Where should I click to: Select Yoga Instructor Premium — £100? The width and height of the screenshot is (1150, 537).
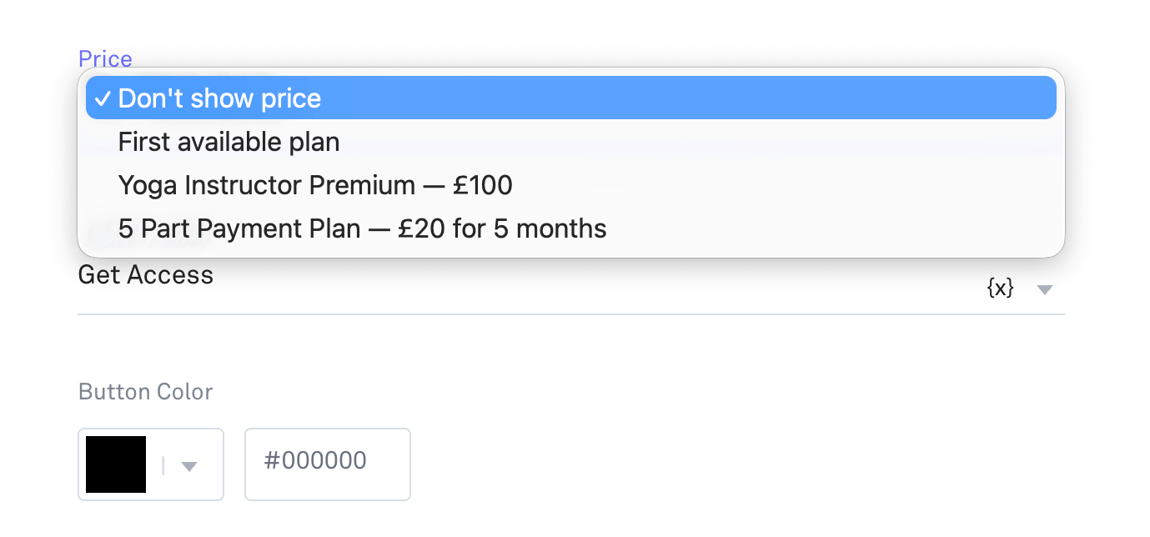click(571, 185)
